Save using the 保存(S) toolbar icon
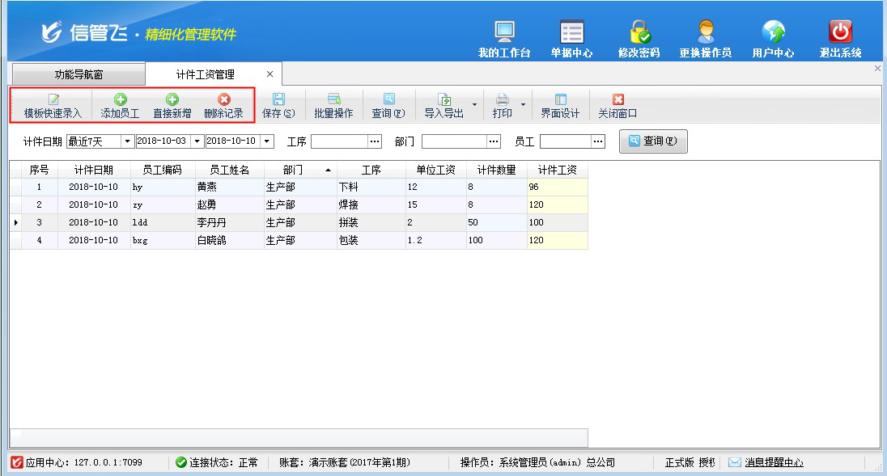The height and width of the screenshot is (476, 887). coord(278,106)
